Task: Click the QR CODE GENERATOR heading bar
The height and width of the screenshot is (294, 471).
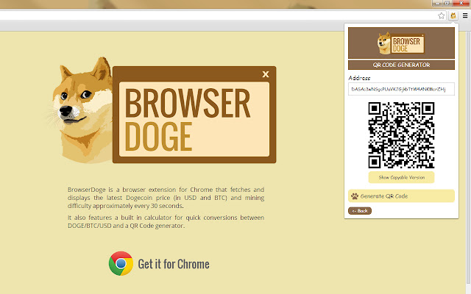Action: coord(401,65)
